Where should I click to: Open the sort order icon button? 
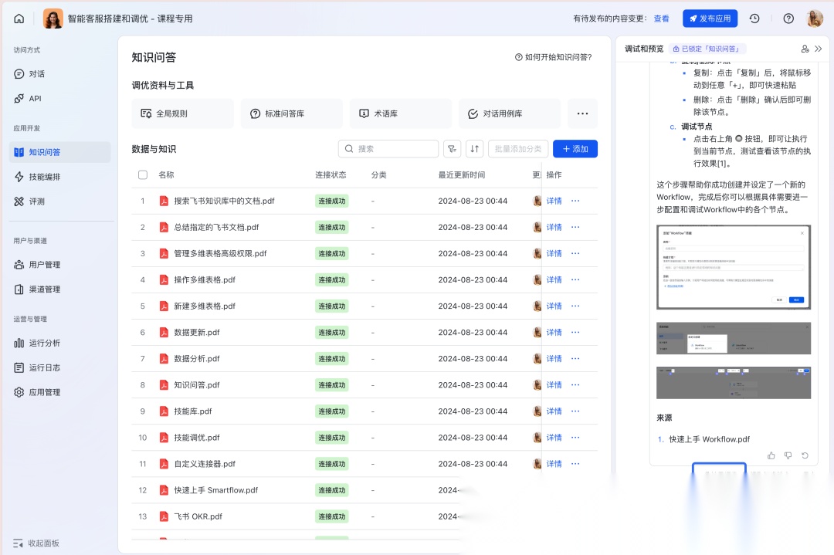pos(474,149)
